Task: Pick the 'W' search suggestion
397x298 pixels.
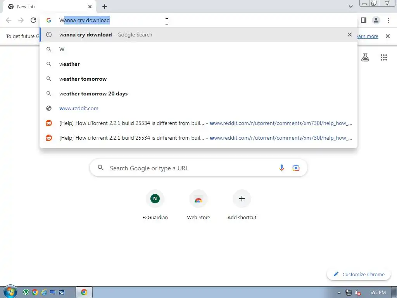Action: click(x=198, y=49)
